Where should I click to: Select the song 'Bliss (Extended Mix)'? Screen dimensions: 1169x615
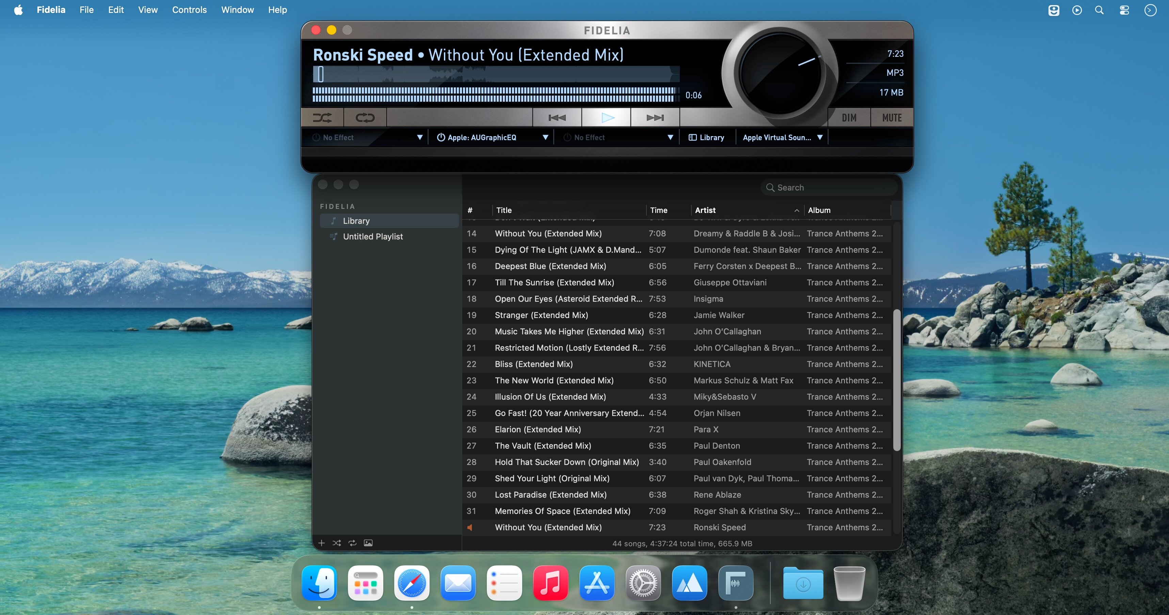click(x=677, y=364)
